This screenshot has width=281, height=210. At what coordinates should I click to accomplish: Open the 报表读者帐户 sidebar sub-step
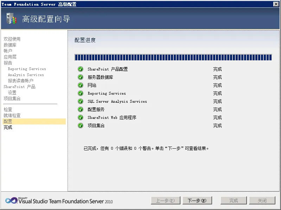click(x=21, y=81)
